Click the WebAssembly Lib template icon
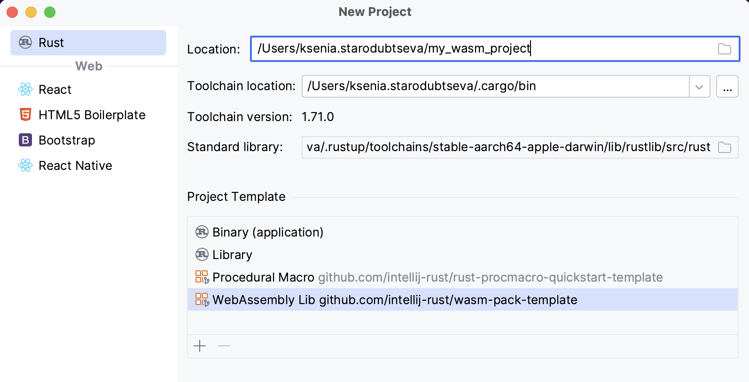This screenshot has width=749, height=382. coord(202,299)
